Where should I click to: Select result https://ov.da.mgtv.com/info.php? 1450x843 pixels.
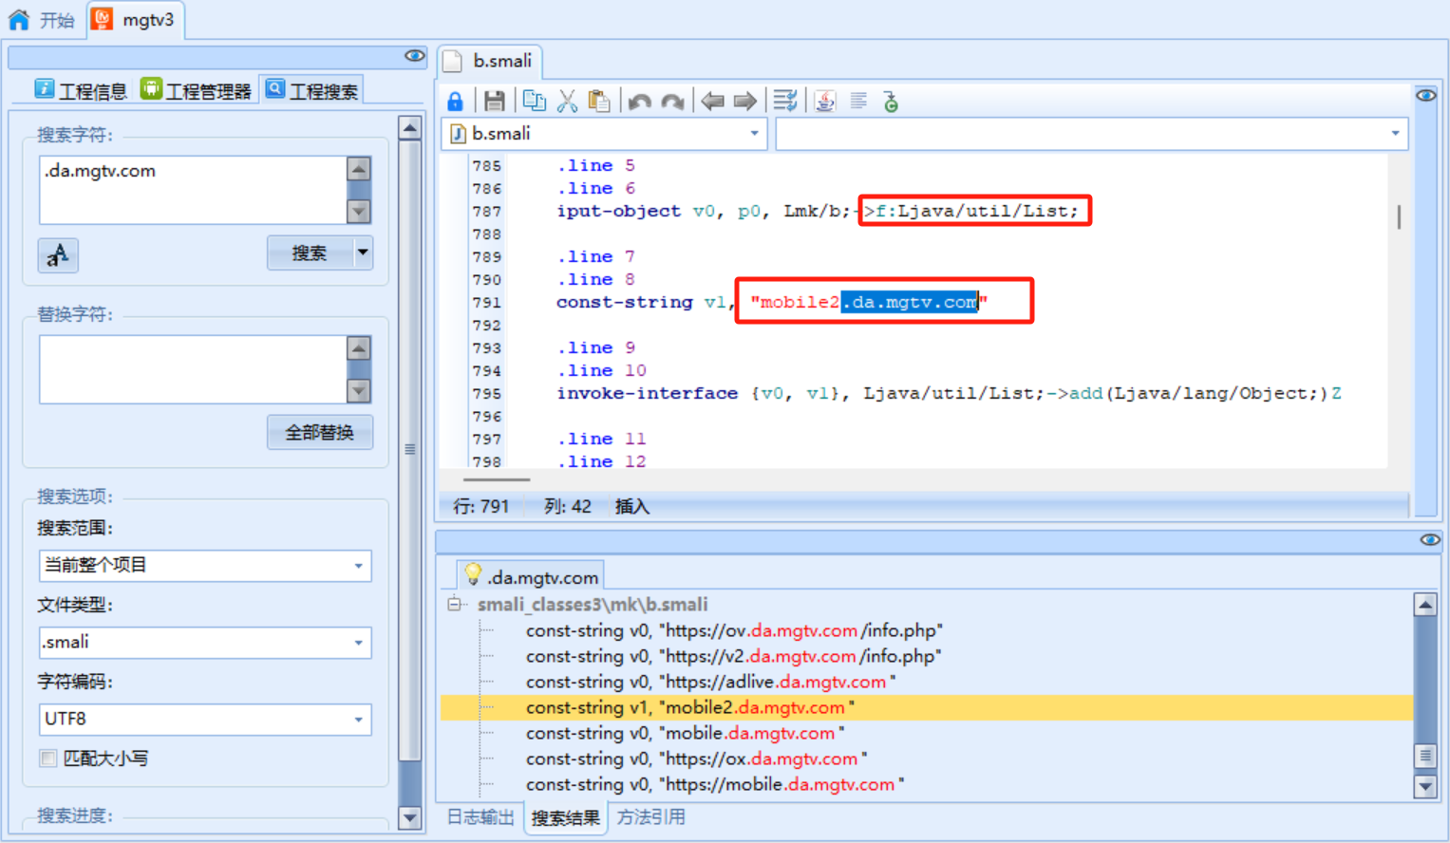734,630
